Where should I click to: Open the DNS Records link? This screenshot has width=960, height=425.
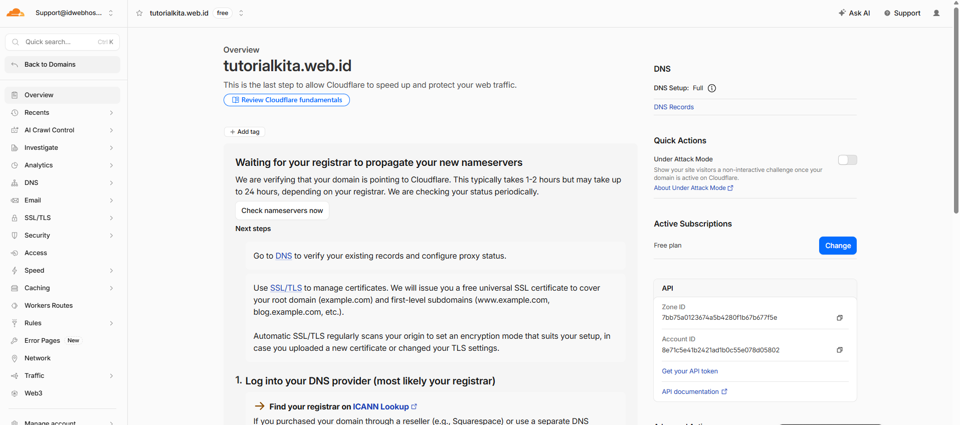674,107
